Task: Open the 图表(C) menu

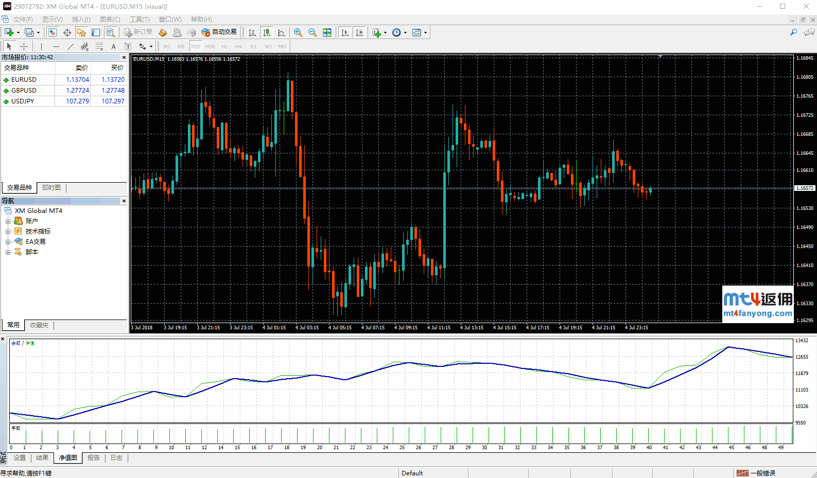Action: 110,20
